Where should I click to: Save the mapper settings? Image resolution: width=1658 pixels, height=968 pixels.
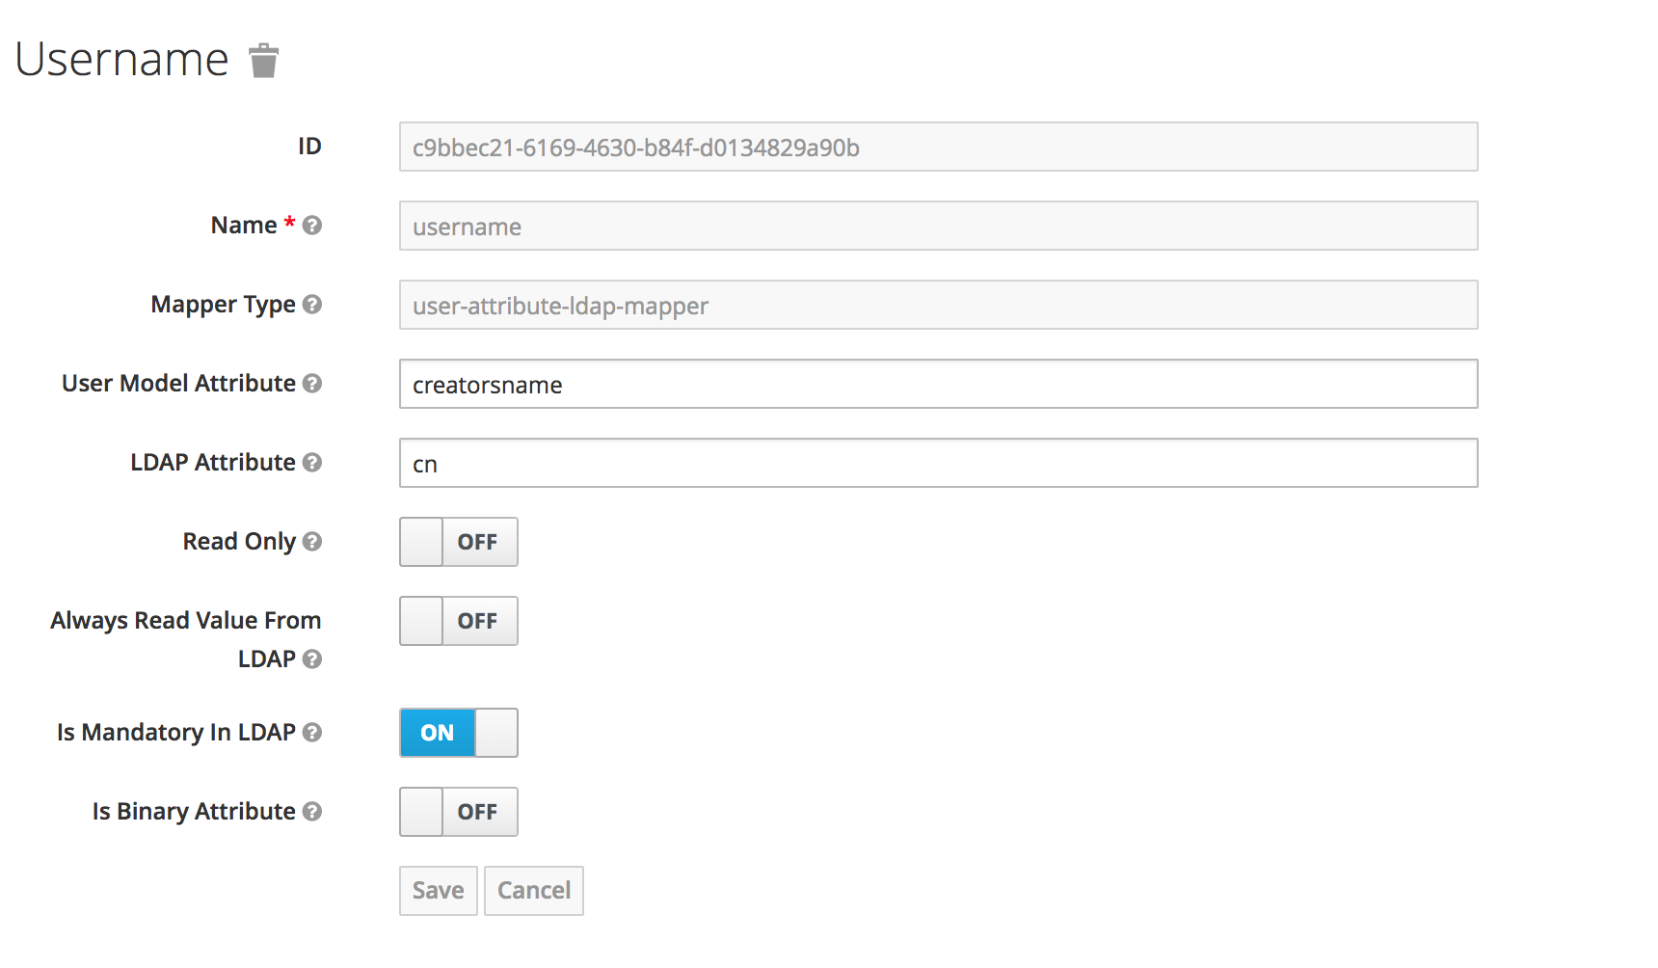tap(439, 891)
